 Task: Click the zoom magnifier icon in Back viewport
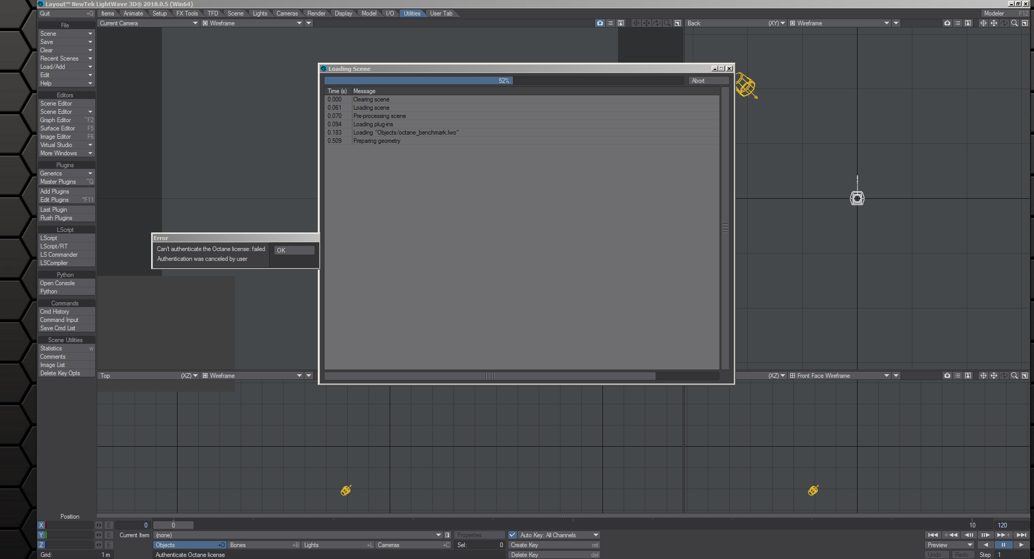[1014, 23]
